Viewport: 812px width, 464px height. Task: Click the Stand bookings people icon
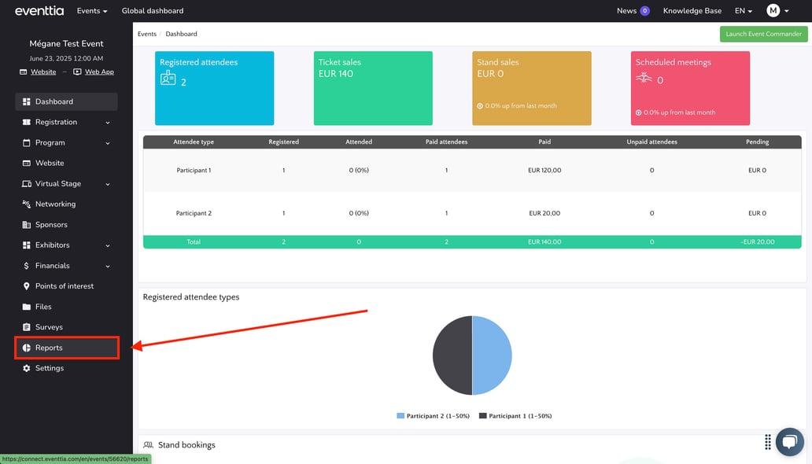[148, 445]
